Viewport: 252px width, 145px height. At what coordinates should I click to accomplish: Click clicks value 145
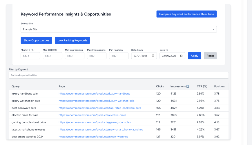tap(158, 129)
